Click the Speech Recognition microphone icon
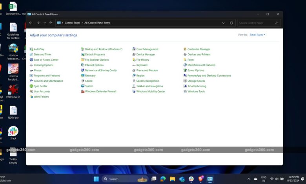 click(x=134, y=81)
